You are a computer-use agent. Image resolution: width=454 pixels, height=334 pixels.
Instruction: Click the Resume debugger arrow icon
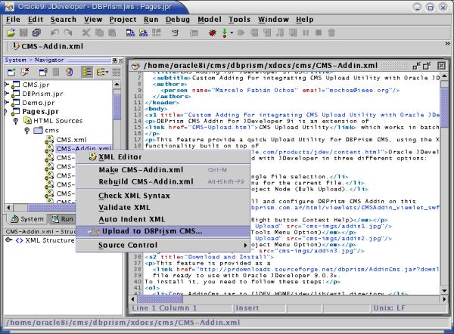tap(241, 32)
